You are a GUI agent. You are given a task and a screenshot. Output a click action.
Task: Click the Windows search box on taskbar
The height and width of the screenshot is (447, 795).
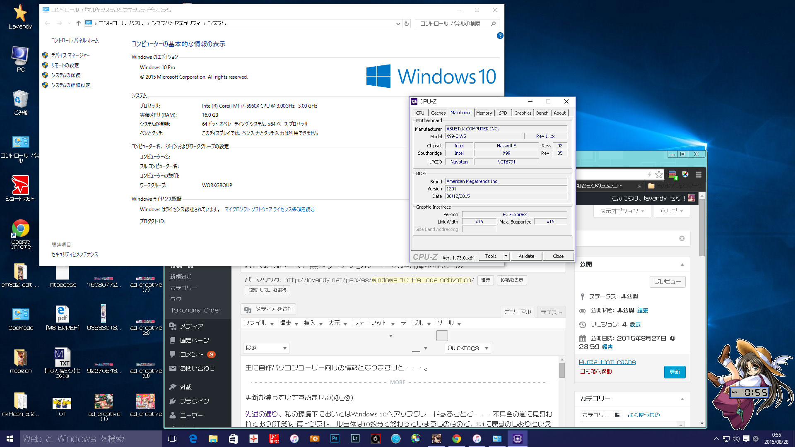(x=91, y=439)
